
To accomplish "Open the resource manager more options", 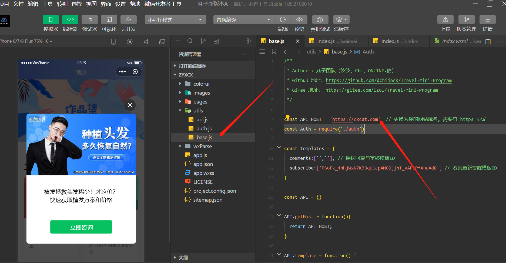I will [245, 54].
